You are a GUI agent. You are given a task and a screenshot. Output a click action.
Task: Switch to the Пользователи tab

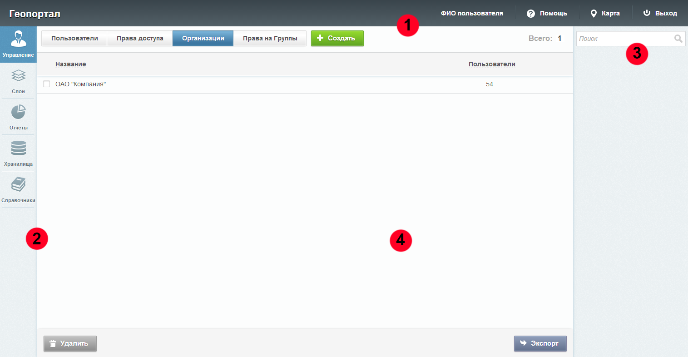[x=74, y=38]
